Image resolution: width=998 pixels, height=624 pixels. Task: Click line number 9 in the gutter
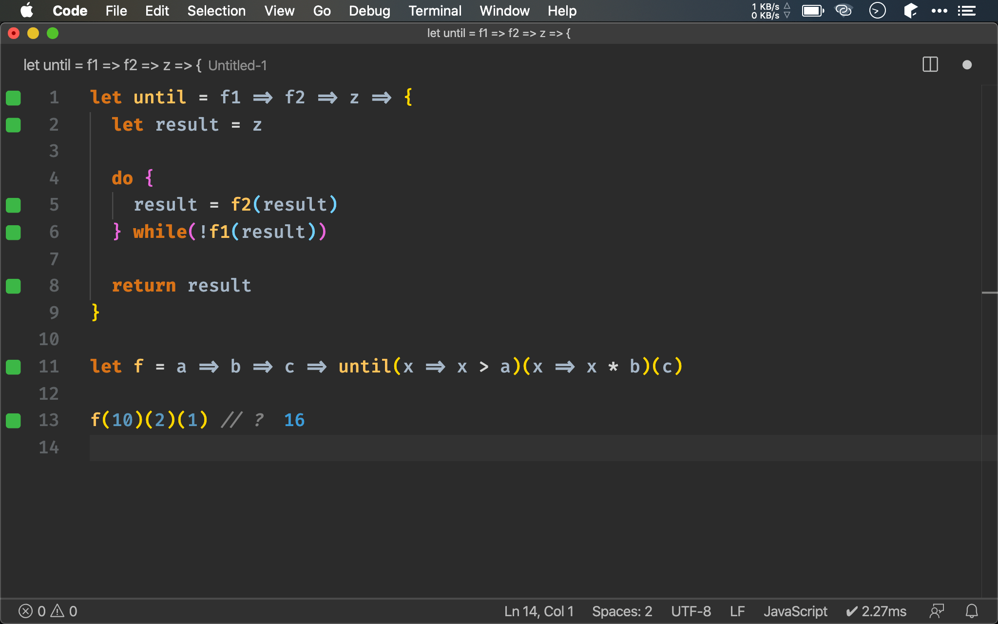pos(54,312)
